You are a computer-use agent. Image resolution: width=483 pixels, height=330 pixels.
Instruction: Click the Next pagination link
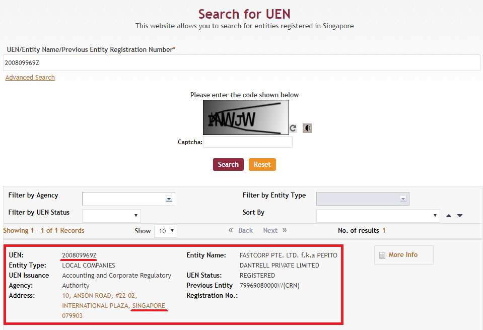[x=270, y=230]
